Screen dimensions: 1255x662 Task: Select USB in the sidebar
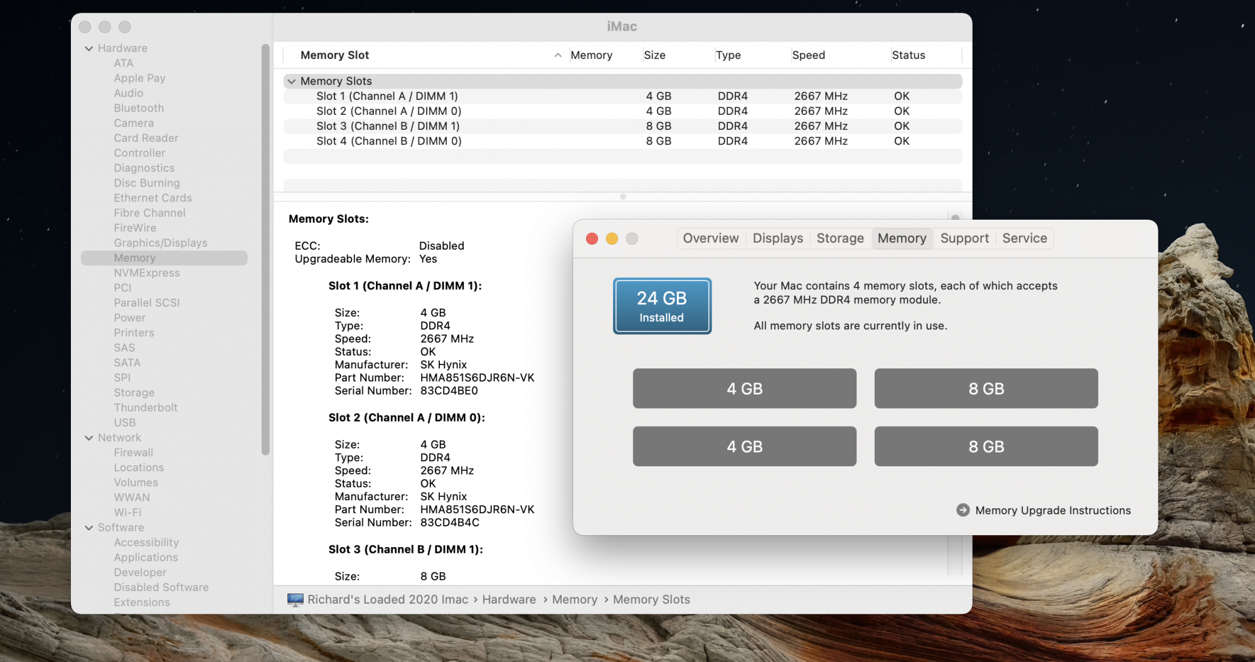pyautogui.click(x=125, y=423)
